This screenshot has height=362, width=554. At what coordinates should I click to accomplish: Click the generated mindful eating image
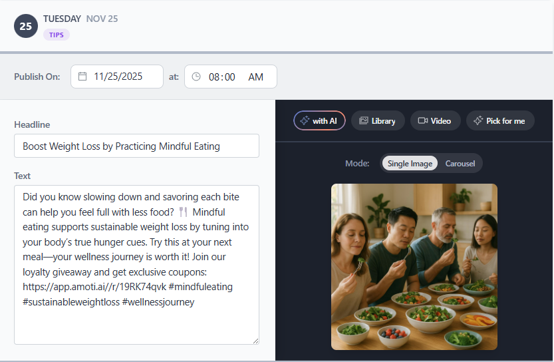tap(414, 266)
